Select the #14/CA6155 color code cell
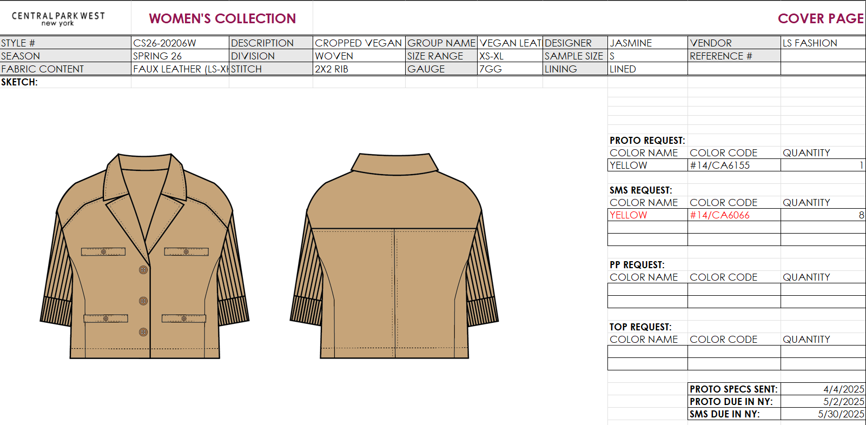The width and height of the screenshot is (866, 425). 734,165
